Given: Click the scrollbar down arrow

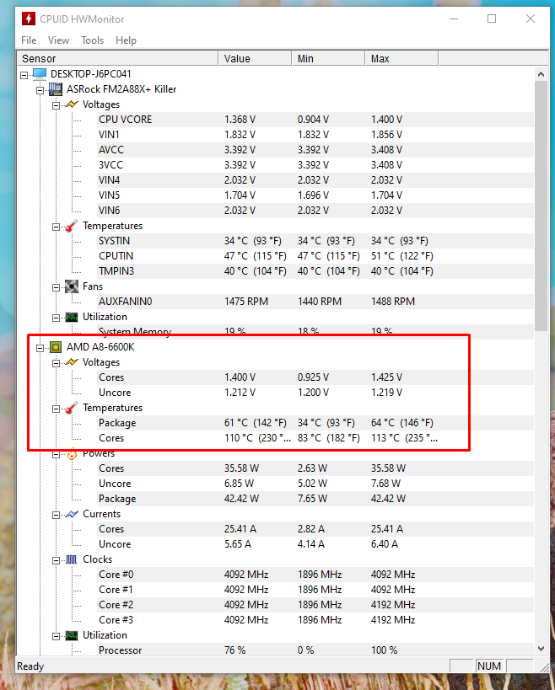Looking at the screenshot, I should (x=541, y=649).
